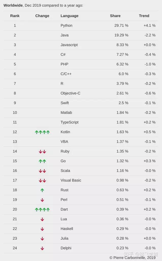Click Perl's red down arrow
The image size is (162, 261).
(42, 200)
